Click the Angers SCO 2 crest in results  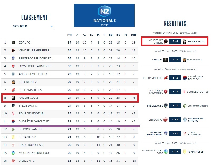tap(185, 41)
